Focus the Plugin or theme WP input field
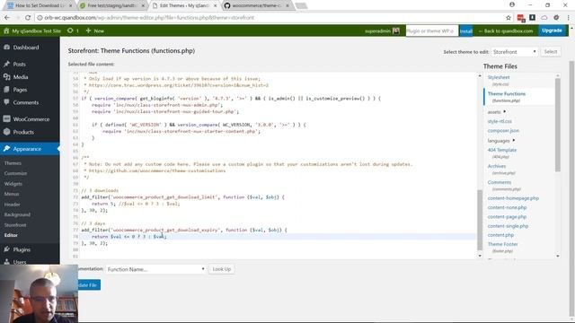 pos(431,31)
